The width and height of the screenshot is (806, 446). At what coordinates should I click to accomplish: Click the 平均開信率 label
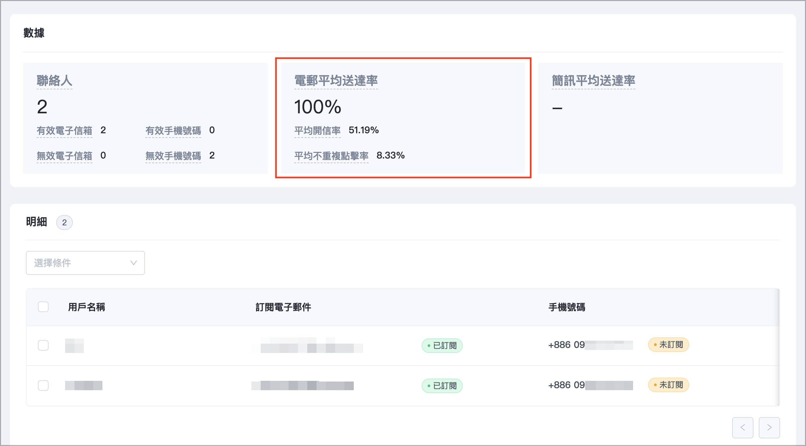317,131
